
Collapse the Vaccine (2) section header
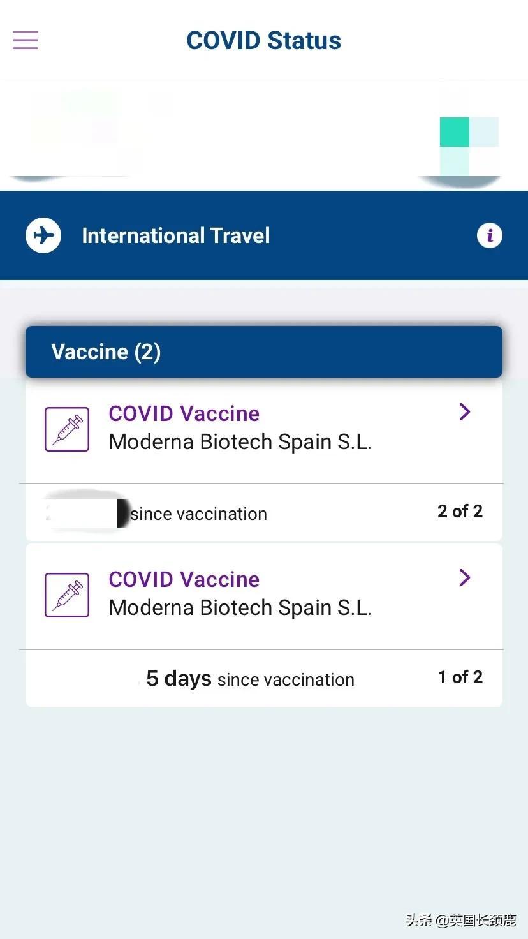pyautogui.click(x=263, y=351)
